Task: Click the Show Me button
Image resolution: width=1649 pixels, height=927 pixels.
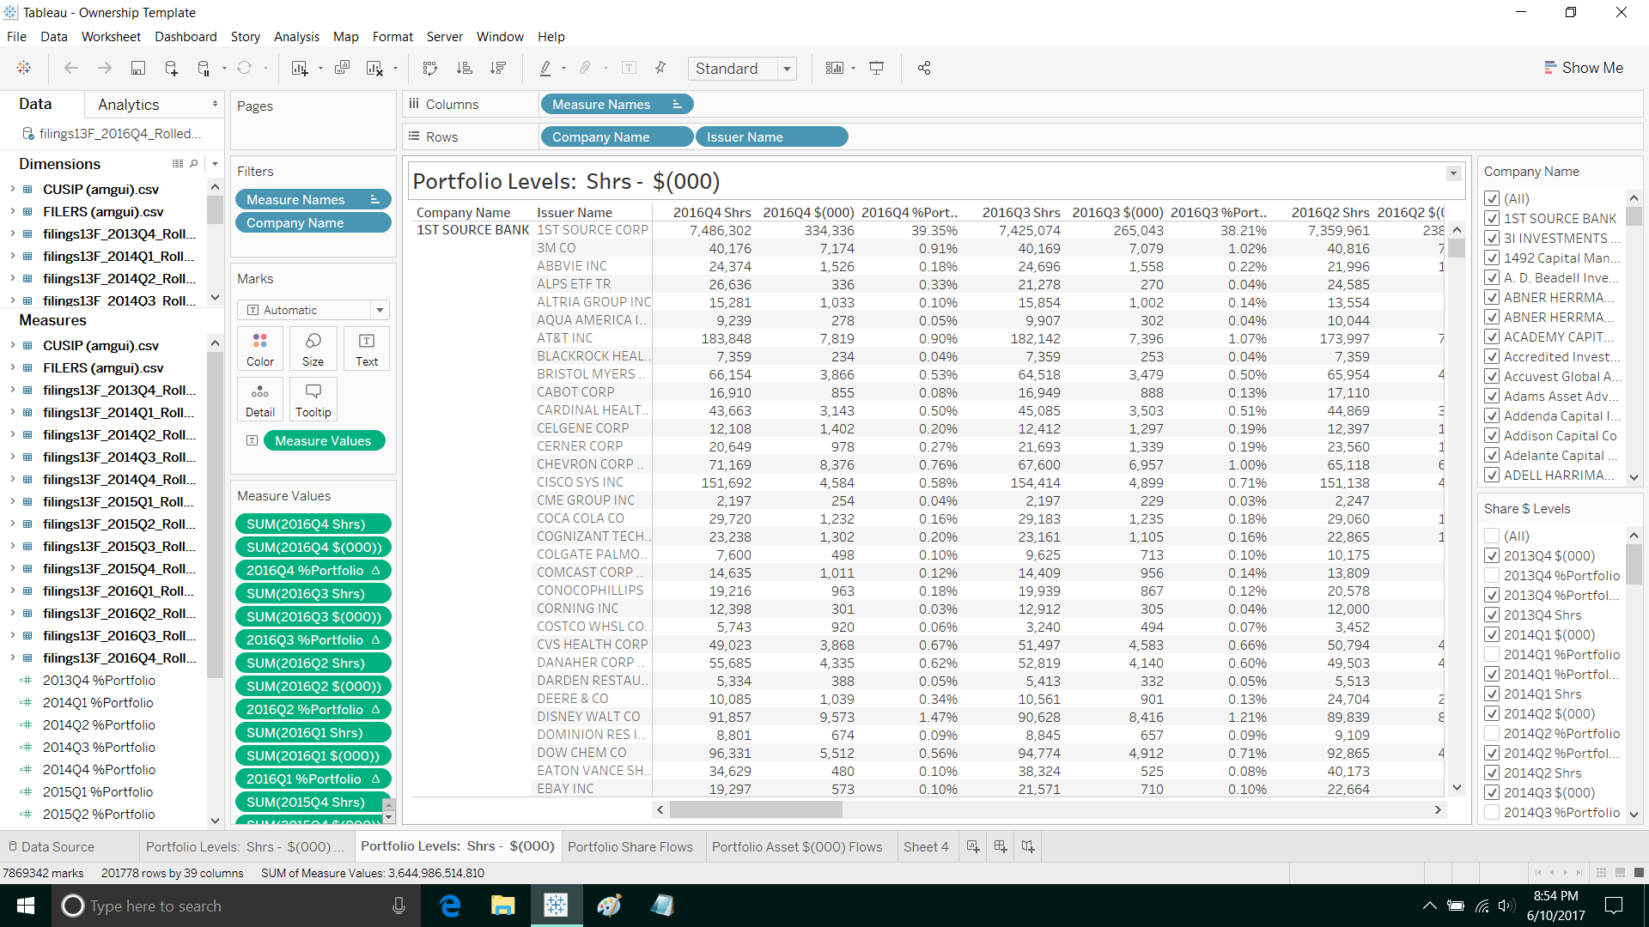Action: [1583, 68]
